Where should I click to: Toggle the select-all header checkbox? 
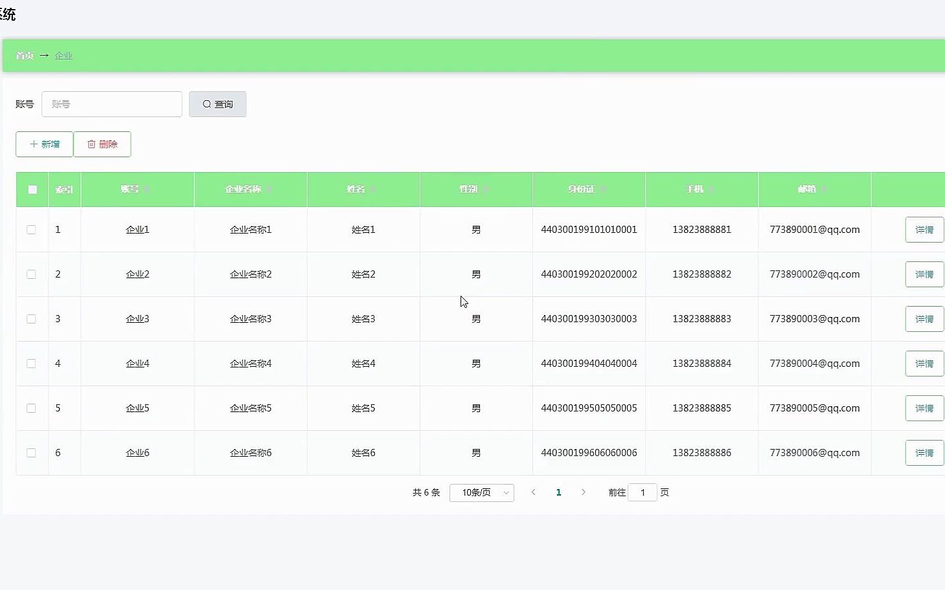(x=32, y=190)
